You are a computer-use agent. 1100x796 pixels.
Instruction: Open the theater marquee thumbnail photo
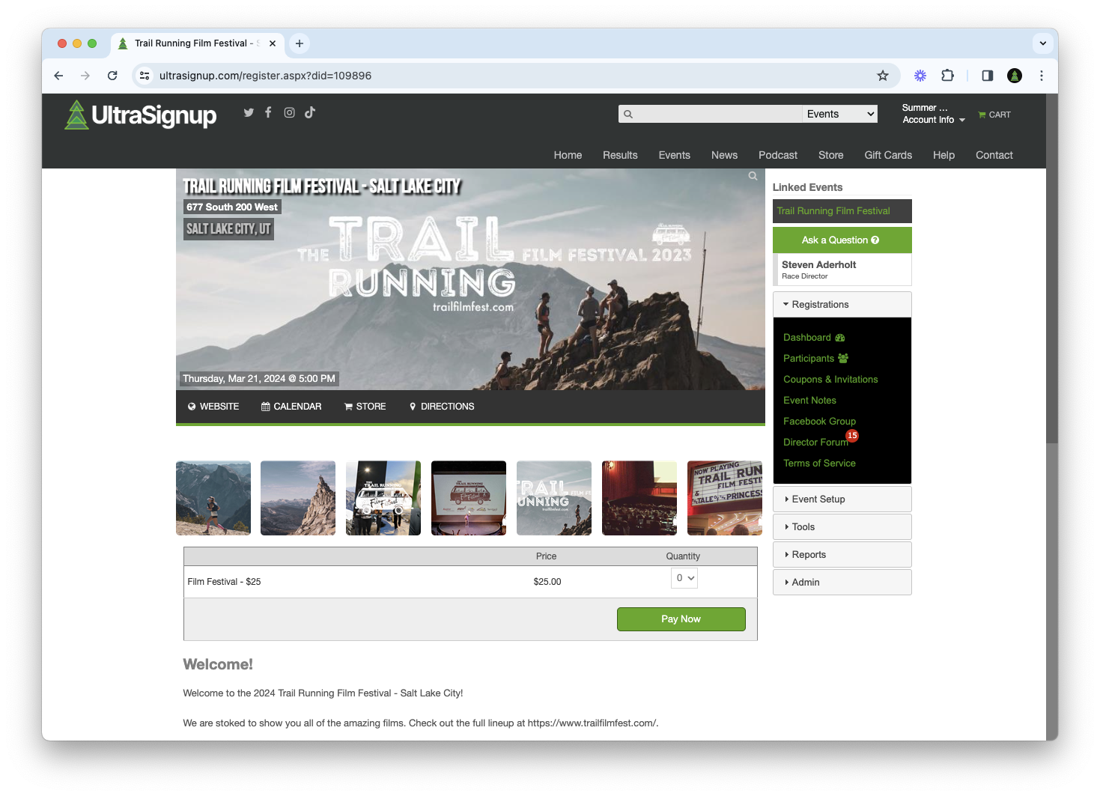724,498
